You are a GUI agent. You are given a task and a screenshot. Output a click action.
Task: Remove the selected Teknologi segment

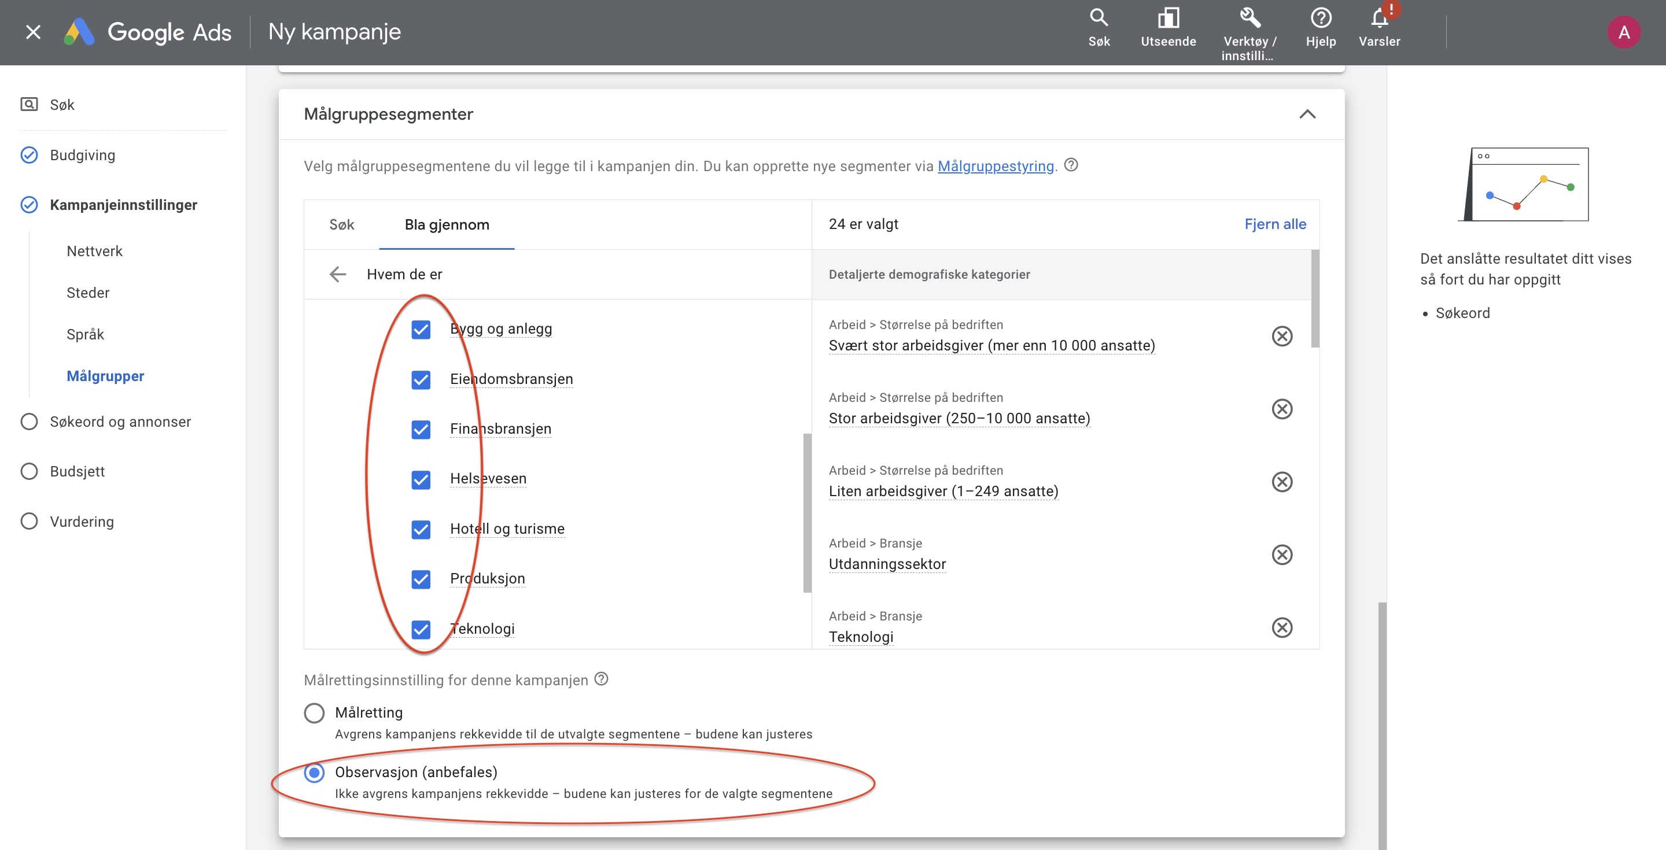pyautogui.click(x=1281, y=627)
